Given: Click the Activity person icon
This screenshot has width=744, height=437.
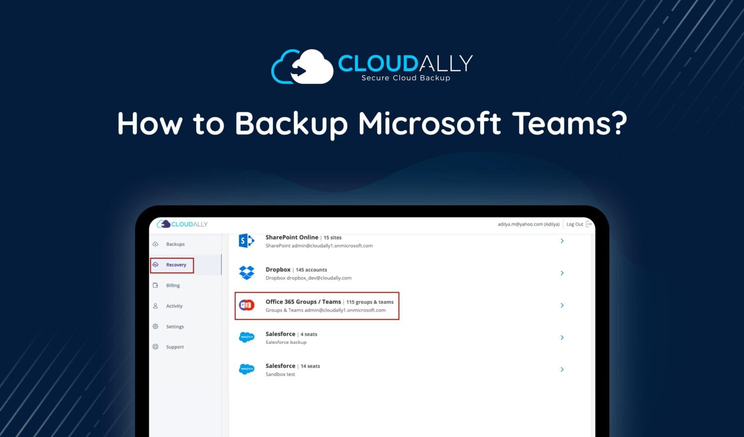Looking at the screenshot, I should [x=155, y=306].
